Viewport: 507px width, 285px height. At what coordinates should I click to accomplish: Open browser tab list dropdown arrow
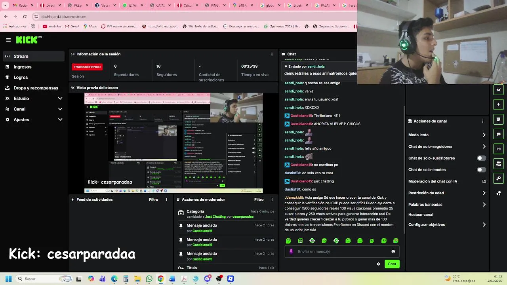click(x=5, y=6)
